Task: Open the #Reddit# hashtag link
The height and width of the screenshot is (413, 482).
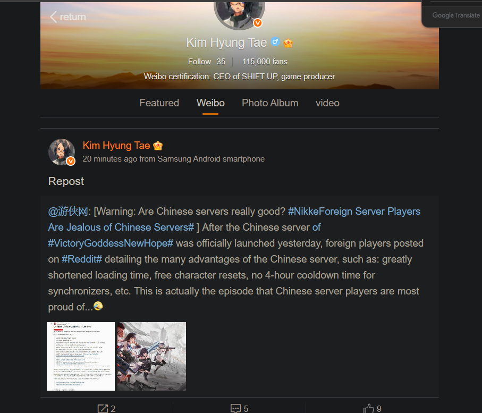Action: click(x=82, y=259)
